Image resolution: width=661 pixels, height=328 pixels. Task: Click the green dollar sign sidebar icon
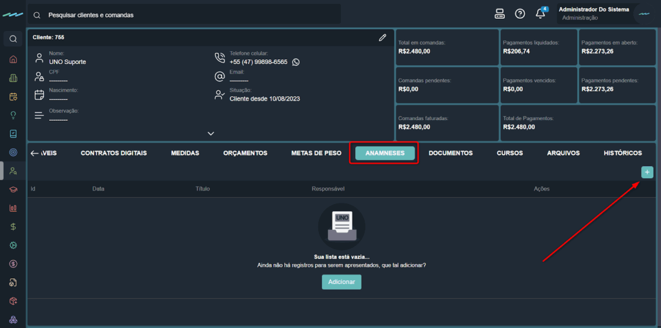coord(13,227)
